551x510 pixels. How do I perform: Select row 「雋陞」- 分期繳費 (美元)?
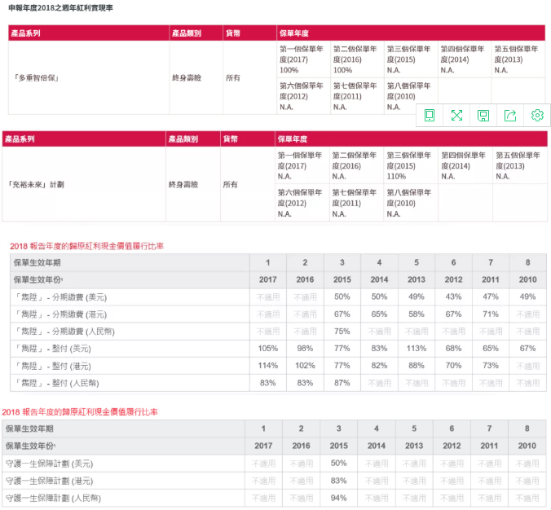pyautogui.click(x=278, y=297)
